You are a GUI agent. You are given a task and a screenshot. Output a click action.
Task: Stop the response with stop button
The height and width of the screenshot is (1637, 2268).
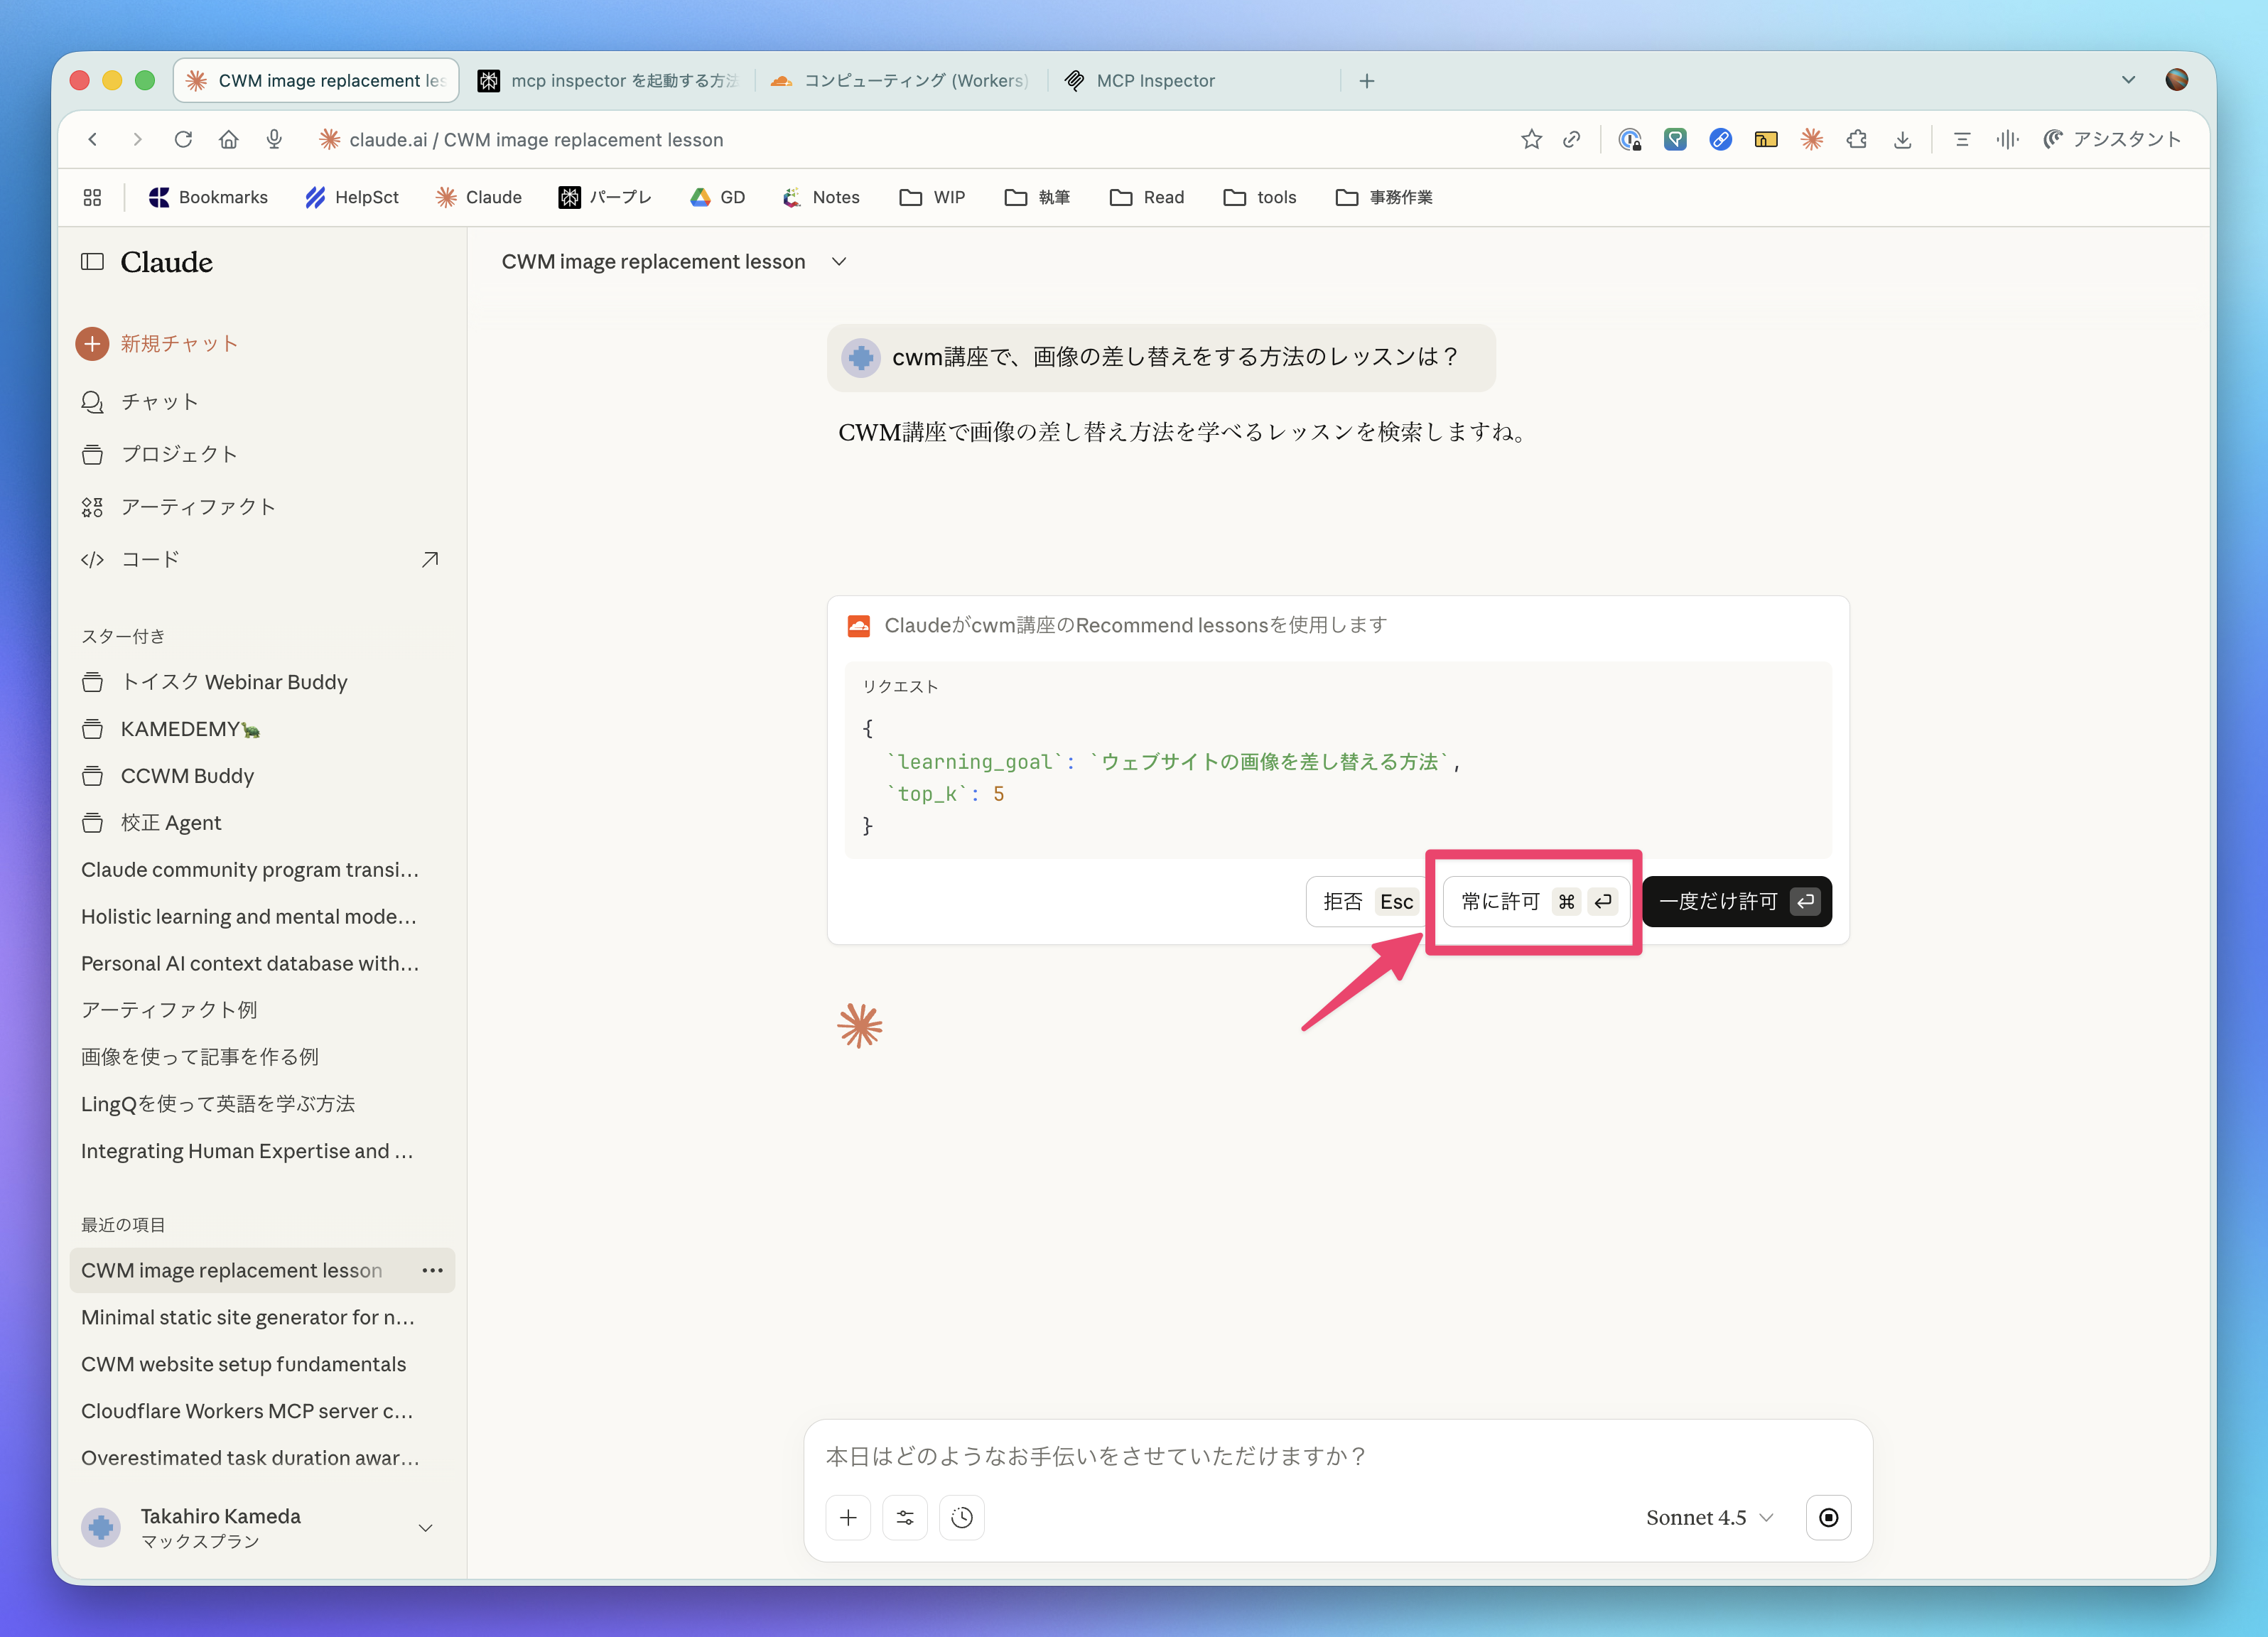[x=1828, y=1518]
